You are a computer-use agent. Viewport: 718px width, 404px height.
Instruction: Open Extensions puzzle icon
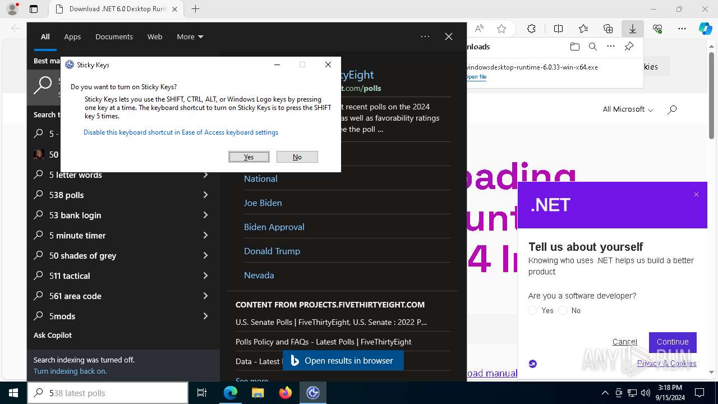[531, 29]
